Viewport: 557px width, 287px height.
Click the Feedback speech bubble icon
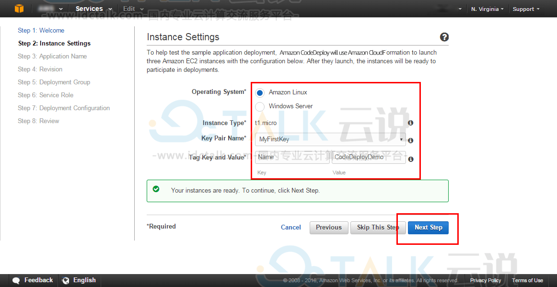(x=16, y=280)
